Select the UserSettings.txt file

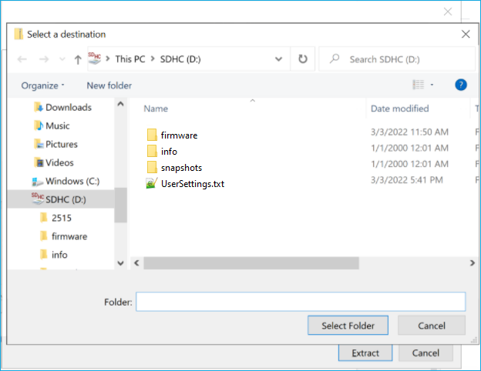click(x=192, y=184)
